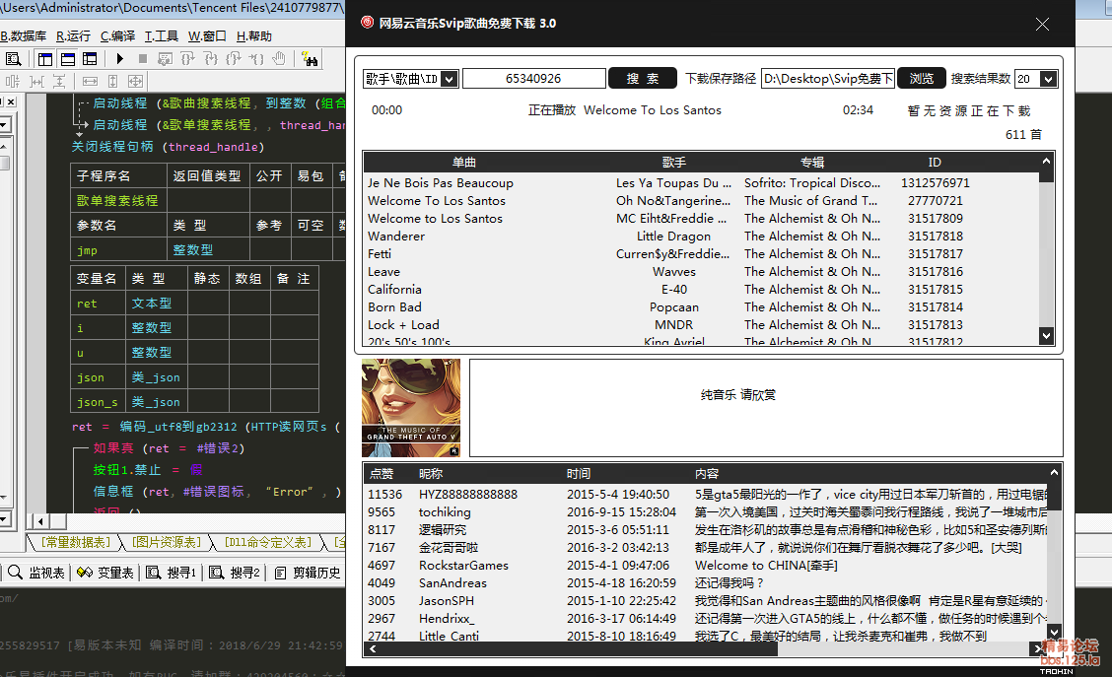Click the 浏览 browse button

(x=921, y=79)
